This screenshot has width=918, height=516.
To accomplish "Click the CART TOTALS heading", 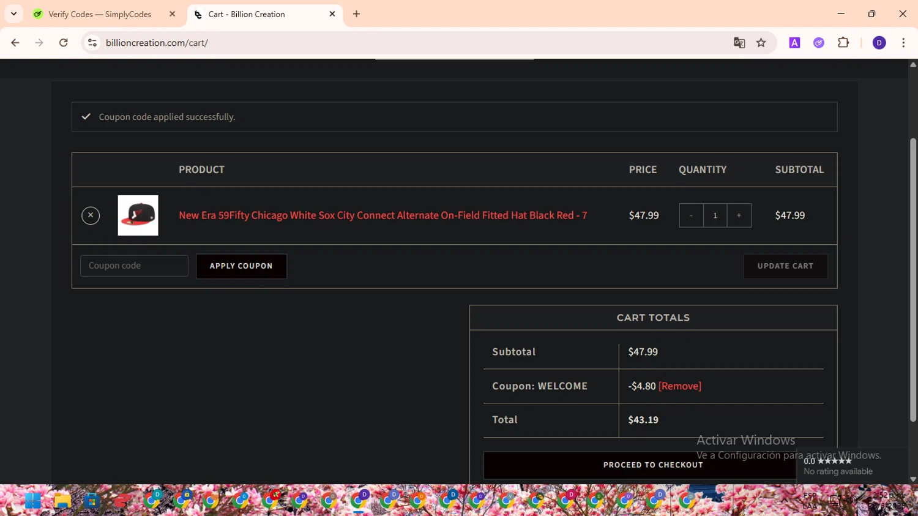I will (x=653, y=318).
